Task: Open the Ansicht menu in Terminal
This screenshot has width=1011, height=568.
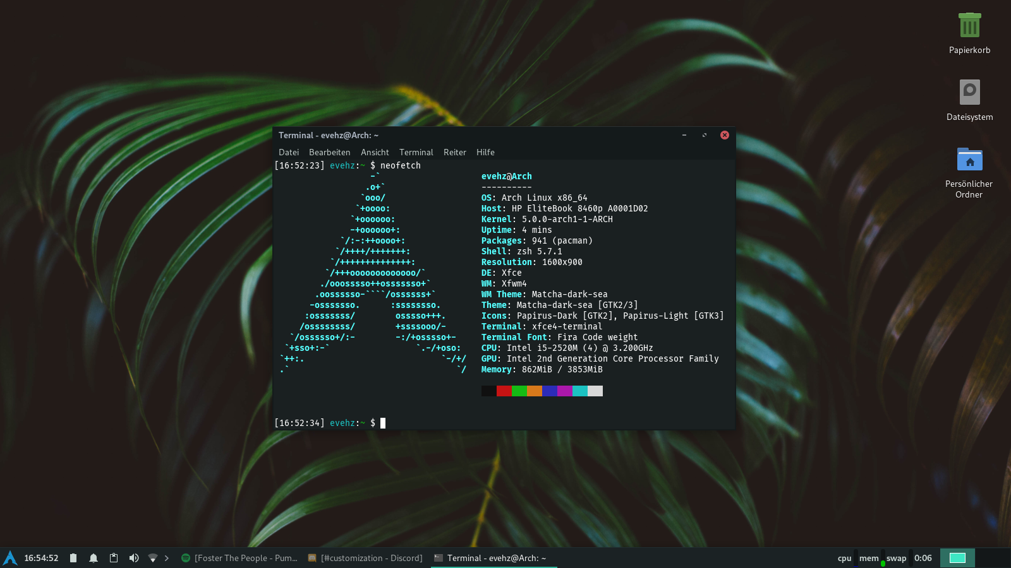Action: click(x=375, y=152)
